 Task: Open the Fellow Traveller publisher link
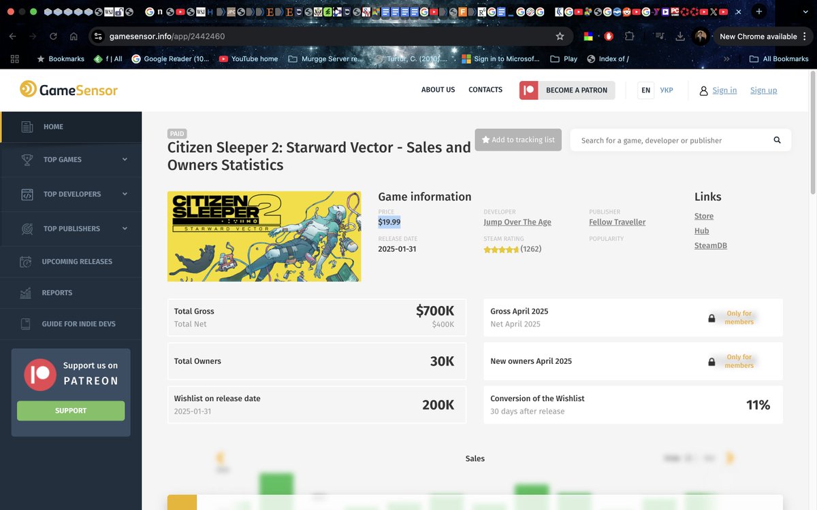(617, 222)
